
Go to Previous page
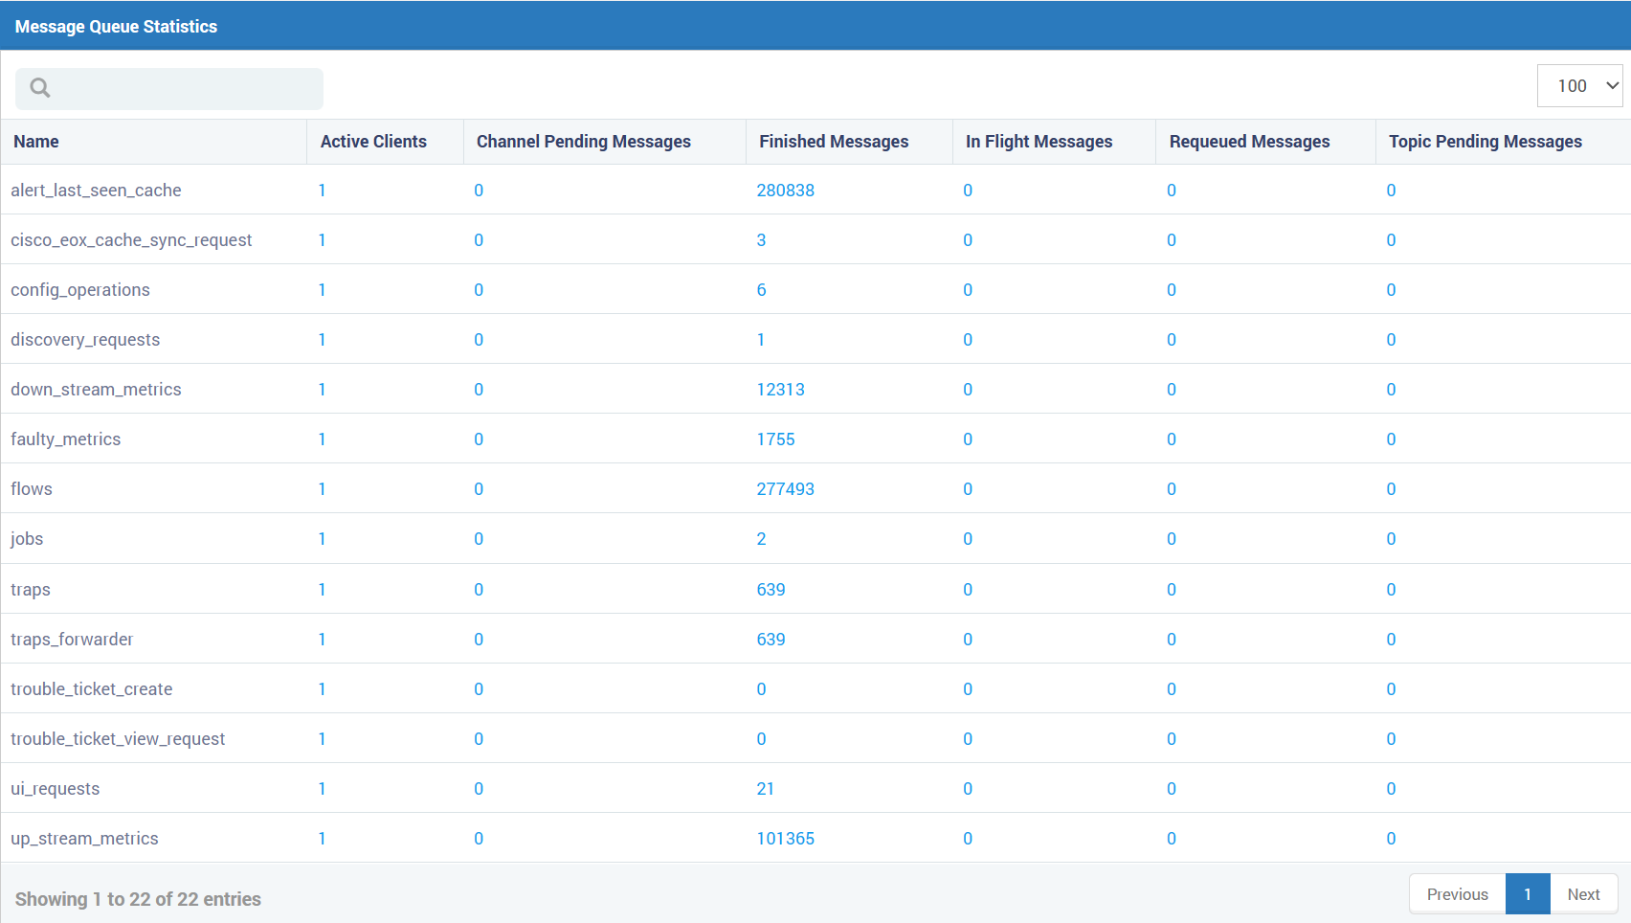[1457, 894]
